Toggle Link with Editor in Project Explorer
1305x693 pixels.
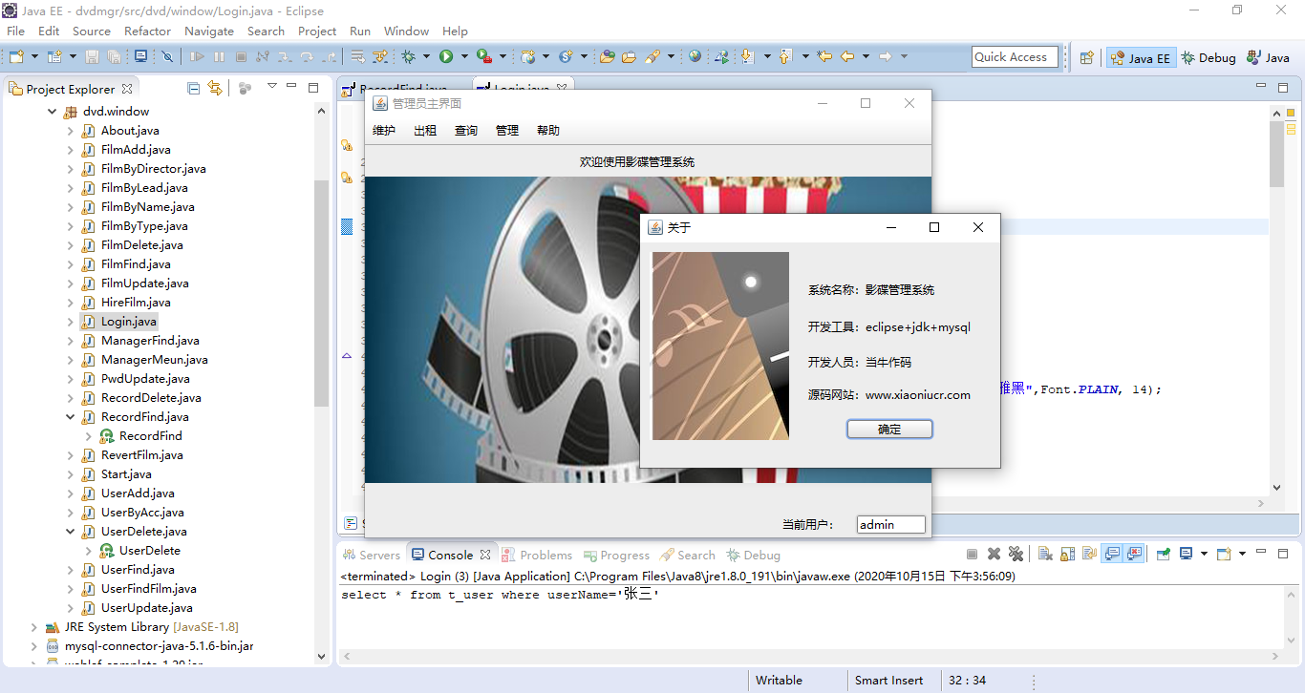click(x=215, y=88)
